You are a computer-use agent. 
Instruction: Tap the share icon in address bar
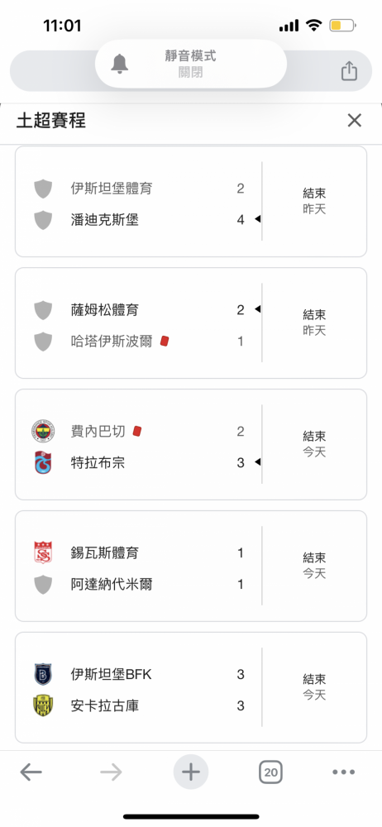pyautogui.click(x=349, y=70)
